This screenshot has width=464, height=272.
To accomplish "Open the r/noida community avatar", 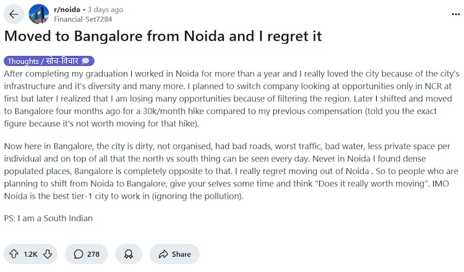I will (x=39, y=14).
